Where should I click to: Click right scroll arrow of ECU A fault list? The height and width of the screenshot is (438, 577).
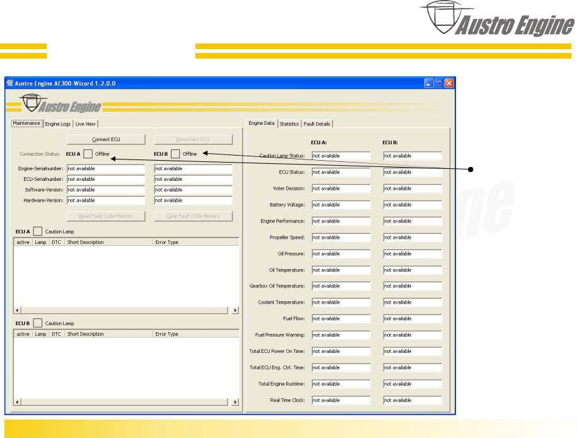(x=235, y=310)
